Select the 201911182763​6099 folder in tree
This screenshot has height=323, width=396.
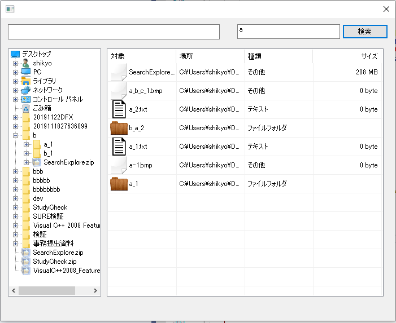(x=60, y=126)
